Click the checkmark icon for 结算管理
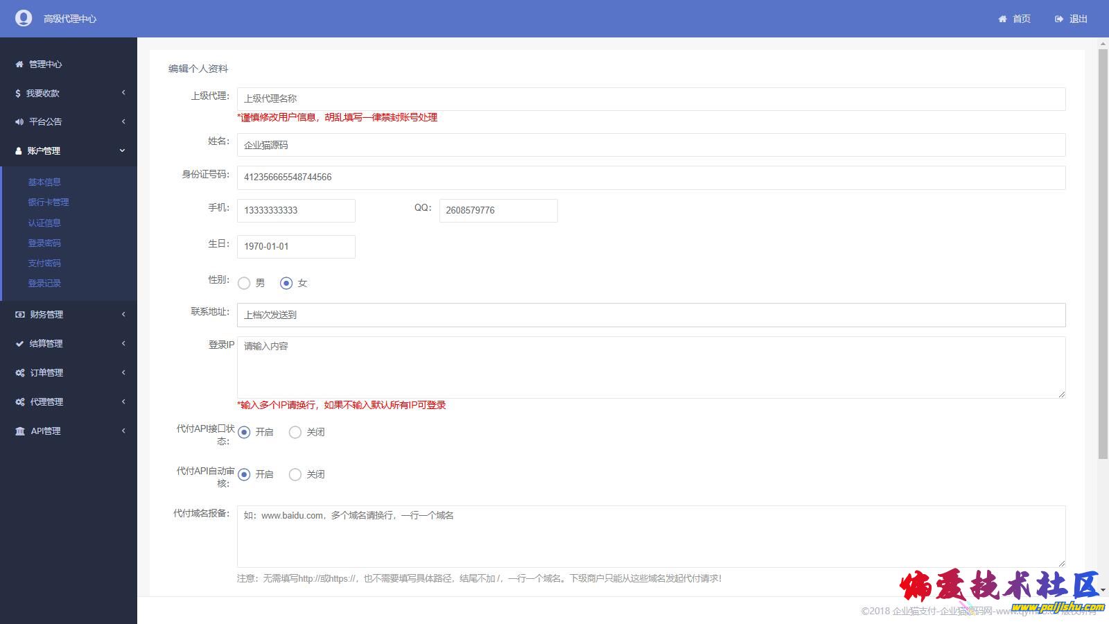Screen dimensions: 1109x624 [x=20, y=343]
